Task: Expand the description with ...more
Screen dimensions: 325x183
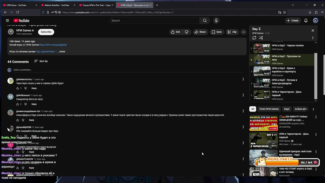Action: (61, 52)
